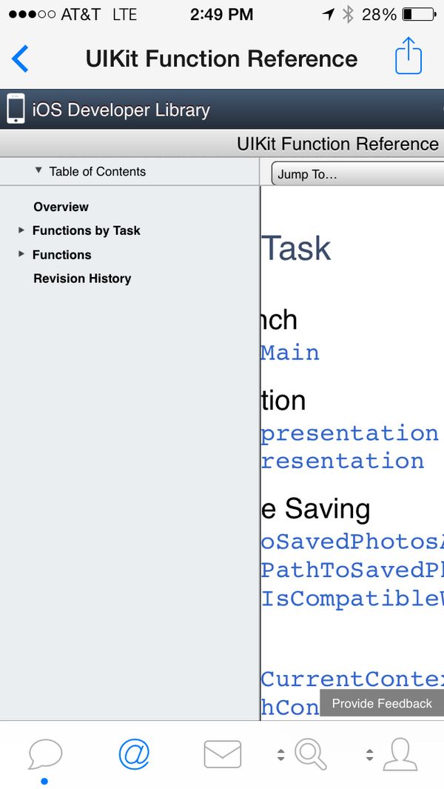The image size is (444, 789).
Task: Open the iOS Developer Library link
Action: (x=121, y=110)
